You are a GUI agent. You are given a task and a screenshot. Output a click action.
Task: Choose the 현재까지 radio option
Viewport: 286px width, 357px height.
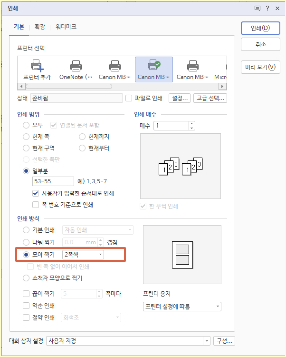[82, 137]
